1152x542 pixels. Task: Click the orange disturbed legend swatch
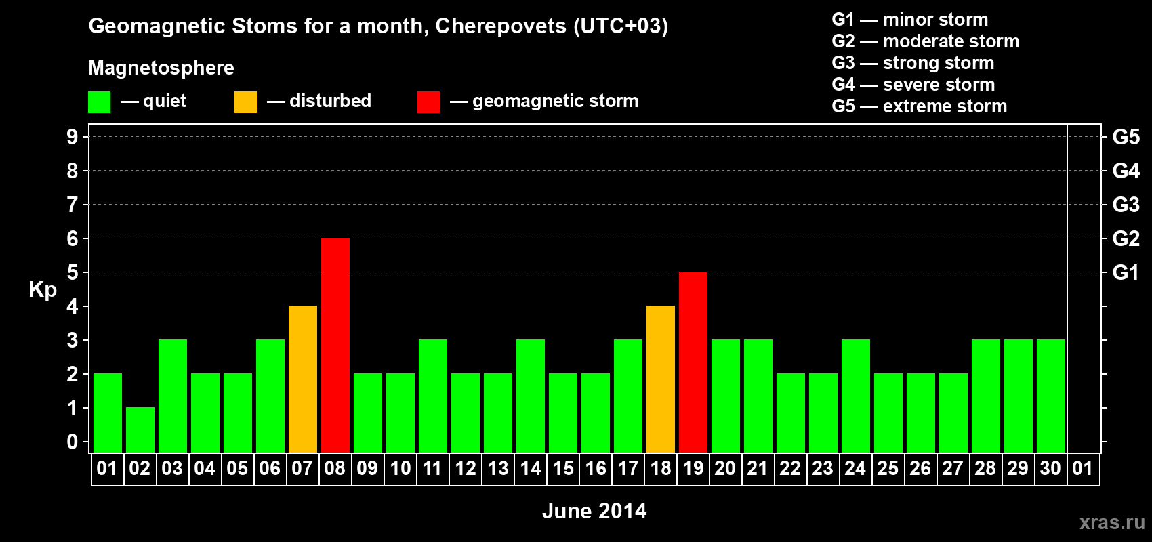(x=245, y=102)
